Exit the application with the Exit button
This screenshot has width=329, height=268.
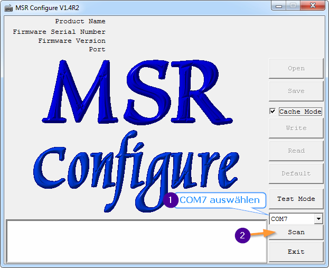tap(296, 252)
